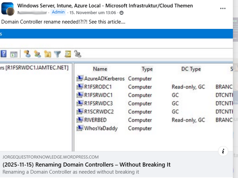Open the post timestamp 15. November um 13:06
Screen dimensions: 238x178
[93, 13]
